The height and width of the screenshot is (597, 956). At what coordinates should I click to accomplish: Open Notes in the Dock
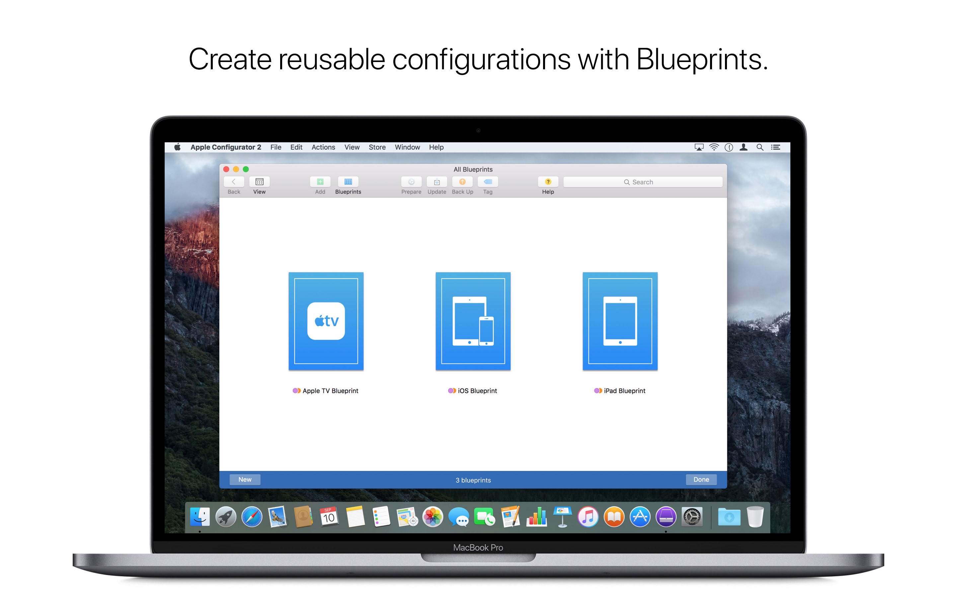pyautogui.click(x=355, y=516)
